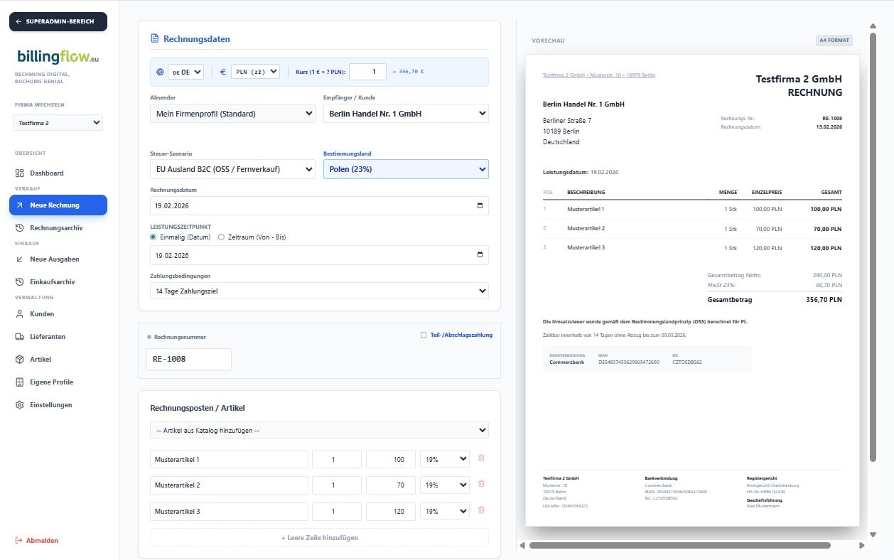This screenshot has width=894, height=560.
Task: Click the Kunden person icon
Action: (x=20, y=314)
